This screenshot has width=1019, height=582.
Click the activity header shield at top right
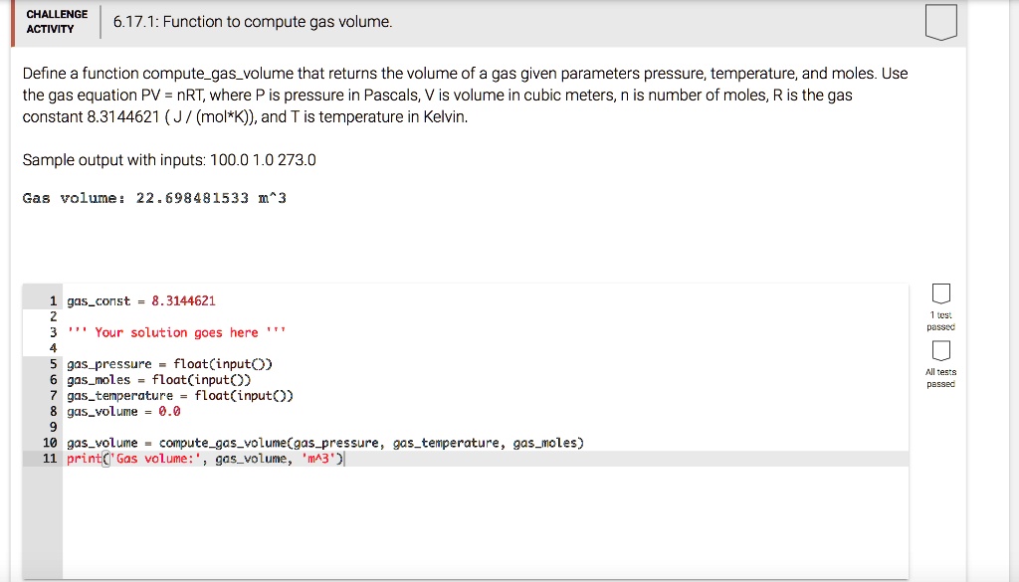pos(940,21)
